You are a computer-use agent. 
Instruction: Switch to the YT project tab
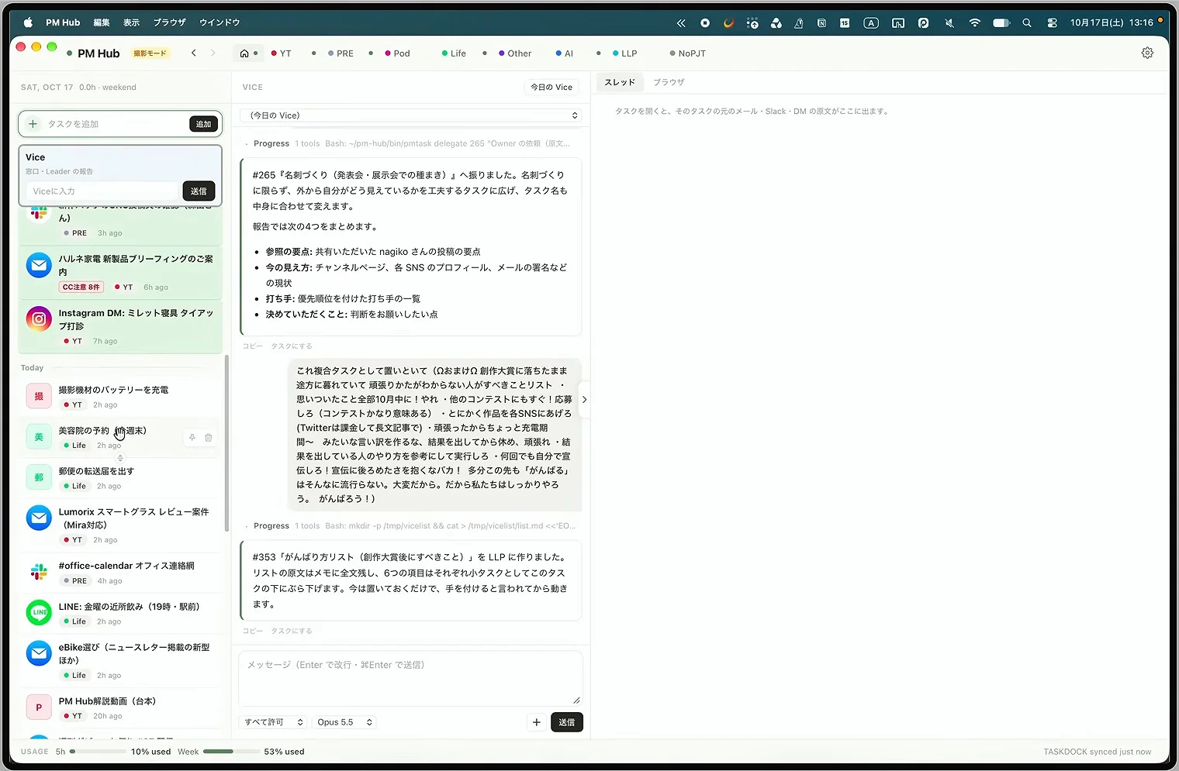tap(282, 53)
